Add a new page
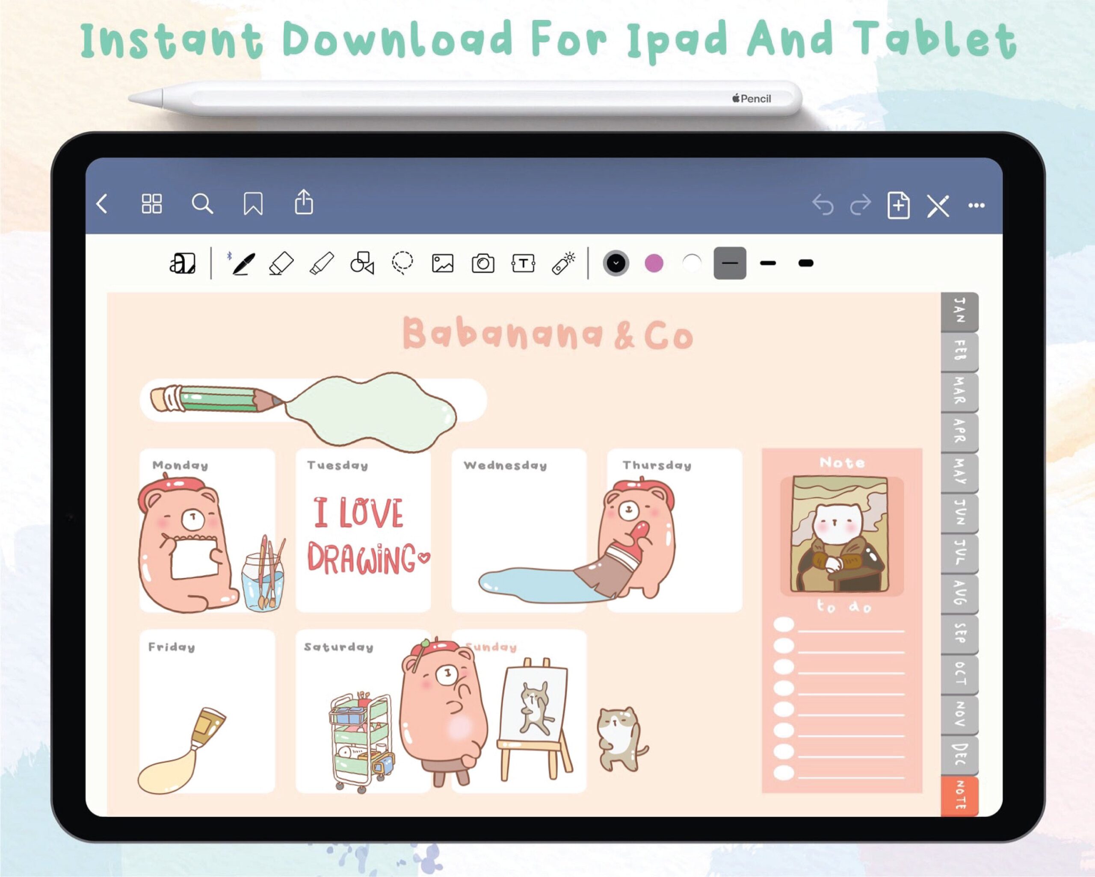The height and width of the screenshot is (877, 1095). (898, 205)
